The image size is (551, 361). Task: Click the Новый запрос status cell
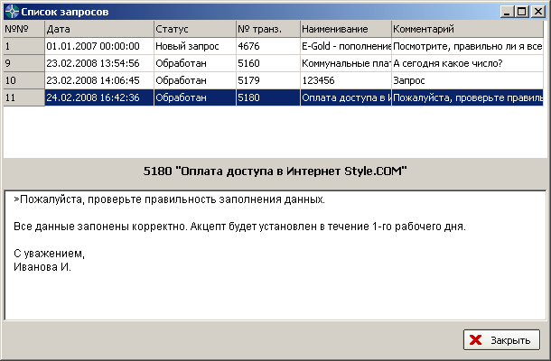point(193,46)
